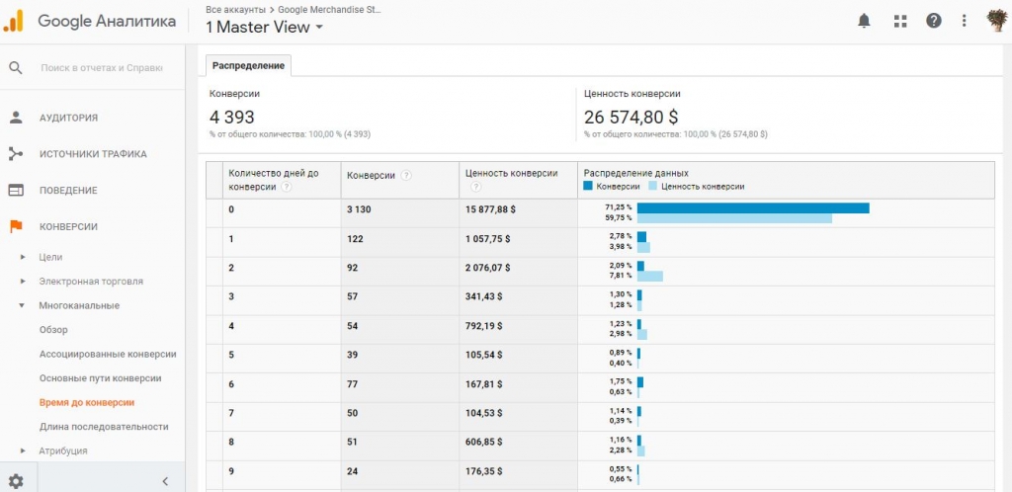Open the Admin settings gear icon
The height and width of the screenshot is (492, 1012).
coord(16,480)
